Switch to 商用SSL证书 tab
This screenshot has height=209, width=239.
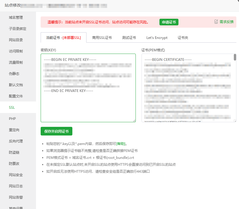tap(102, 38)
